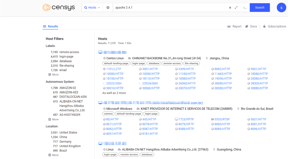Open the Hosts search type dropdown

pos(92,8)
